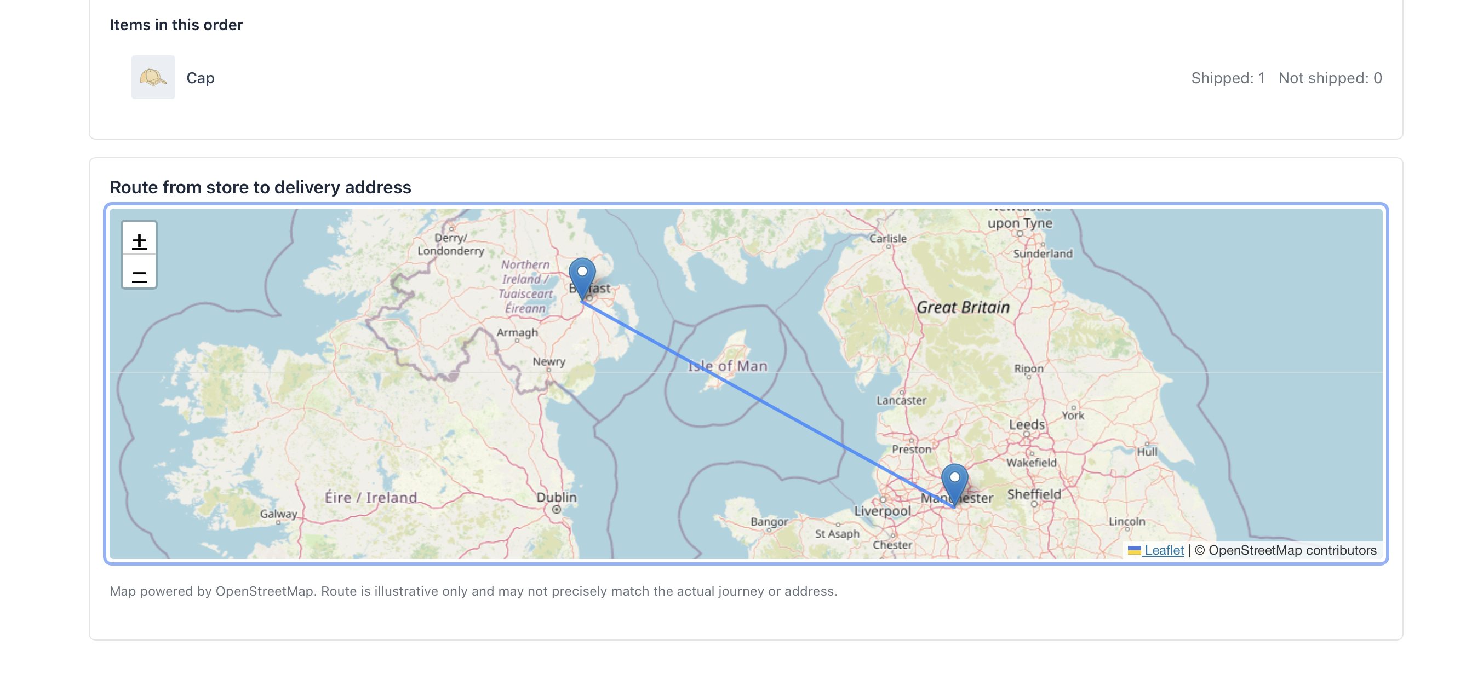Click Route from store to delivery address heading
The height and width of the screenshot is (680, 1466).
pyautogui.click(x=261, y=187)
